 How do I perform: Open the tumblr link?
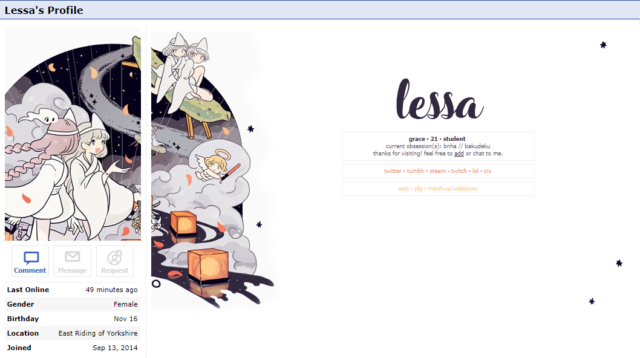point(416,171)
